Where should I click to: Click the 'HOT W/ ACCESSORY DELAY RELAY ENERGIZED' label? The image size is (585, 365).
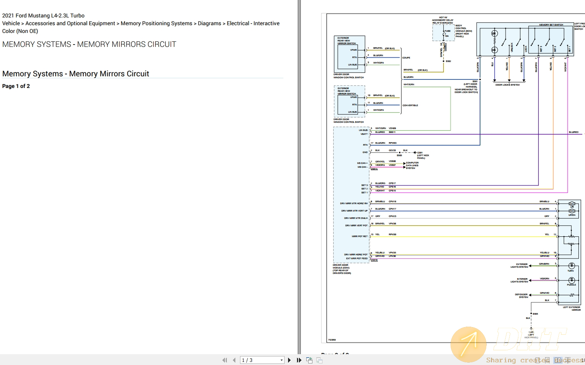point(443,20)
